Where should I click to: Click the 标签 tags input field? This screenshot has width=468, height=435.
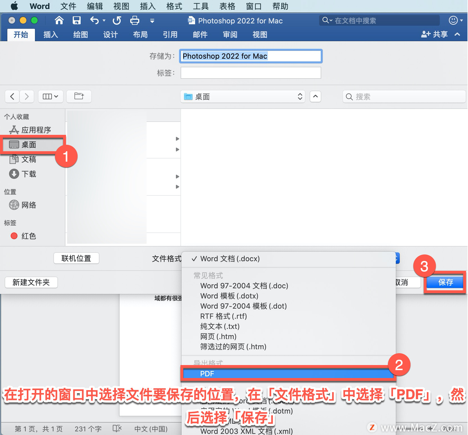[x=251, y=73]
